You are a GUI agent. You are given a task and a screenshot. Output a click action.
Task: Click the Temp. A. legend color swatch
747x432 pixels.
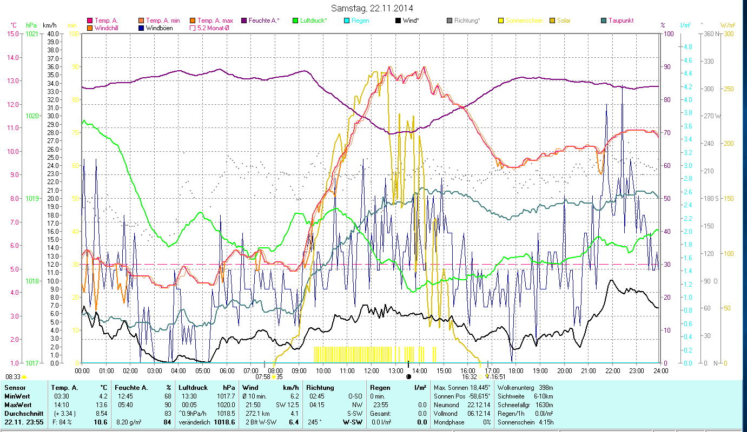point(90,21)
